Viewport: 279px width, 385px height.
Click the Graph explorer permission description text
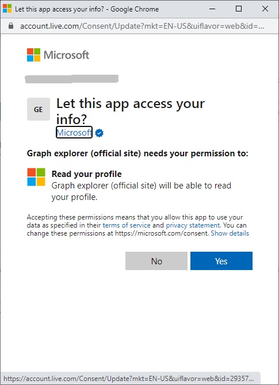(142, 191)
